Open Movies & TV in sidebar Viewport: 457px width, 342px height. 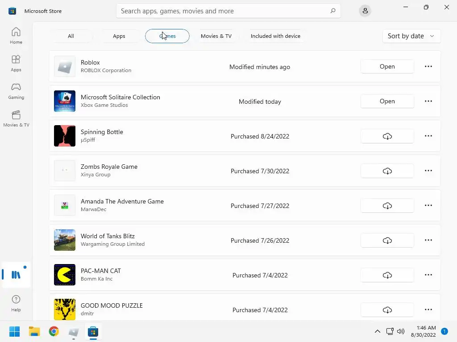coord(16,118)
